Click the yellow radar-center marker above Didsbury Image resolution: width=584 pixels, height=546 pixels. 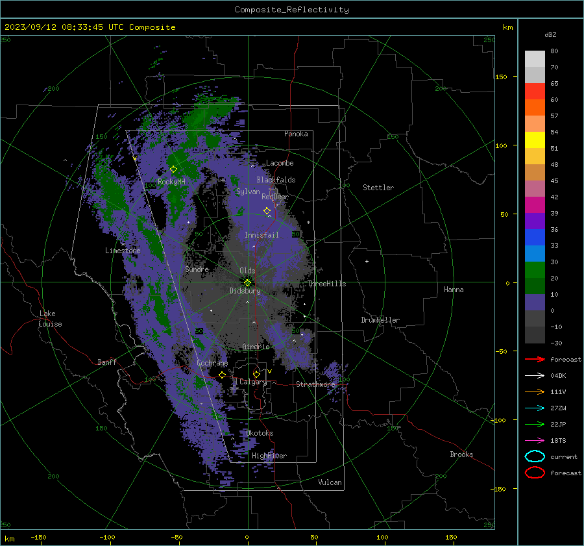pos(247,282)
